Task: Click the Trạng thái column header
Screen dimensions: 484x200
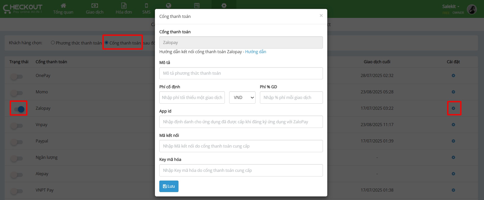Action: pos(19,62)
